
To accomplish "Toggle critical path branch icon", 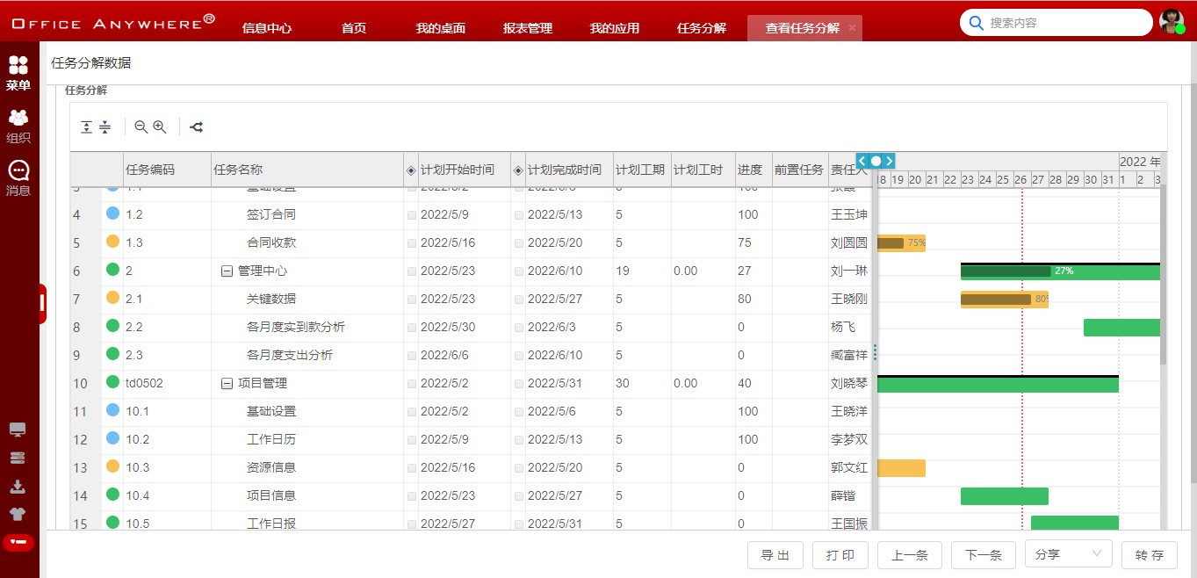I will tap(197, 127).
